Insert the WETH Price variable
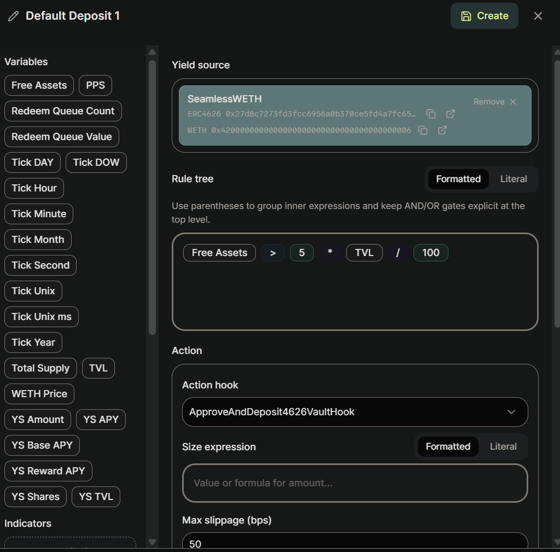The height and width of the screenshot is (552, 560). coord(39,394)
